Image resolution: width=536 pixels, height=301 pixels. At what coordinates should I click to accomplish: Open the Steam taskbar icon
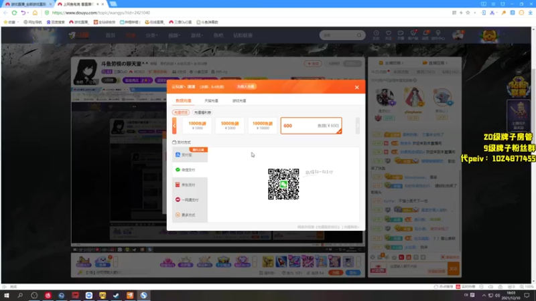116,296
